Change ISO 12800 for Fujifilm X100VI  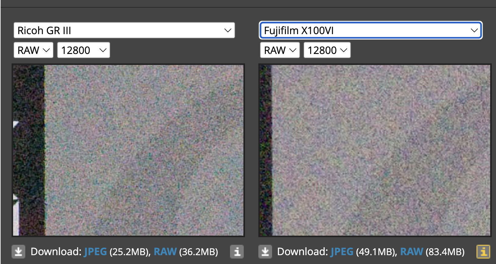(x=327, y=50)
